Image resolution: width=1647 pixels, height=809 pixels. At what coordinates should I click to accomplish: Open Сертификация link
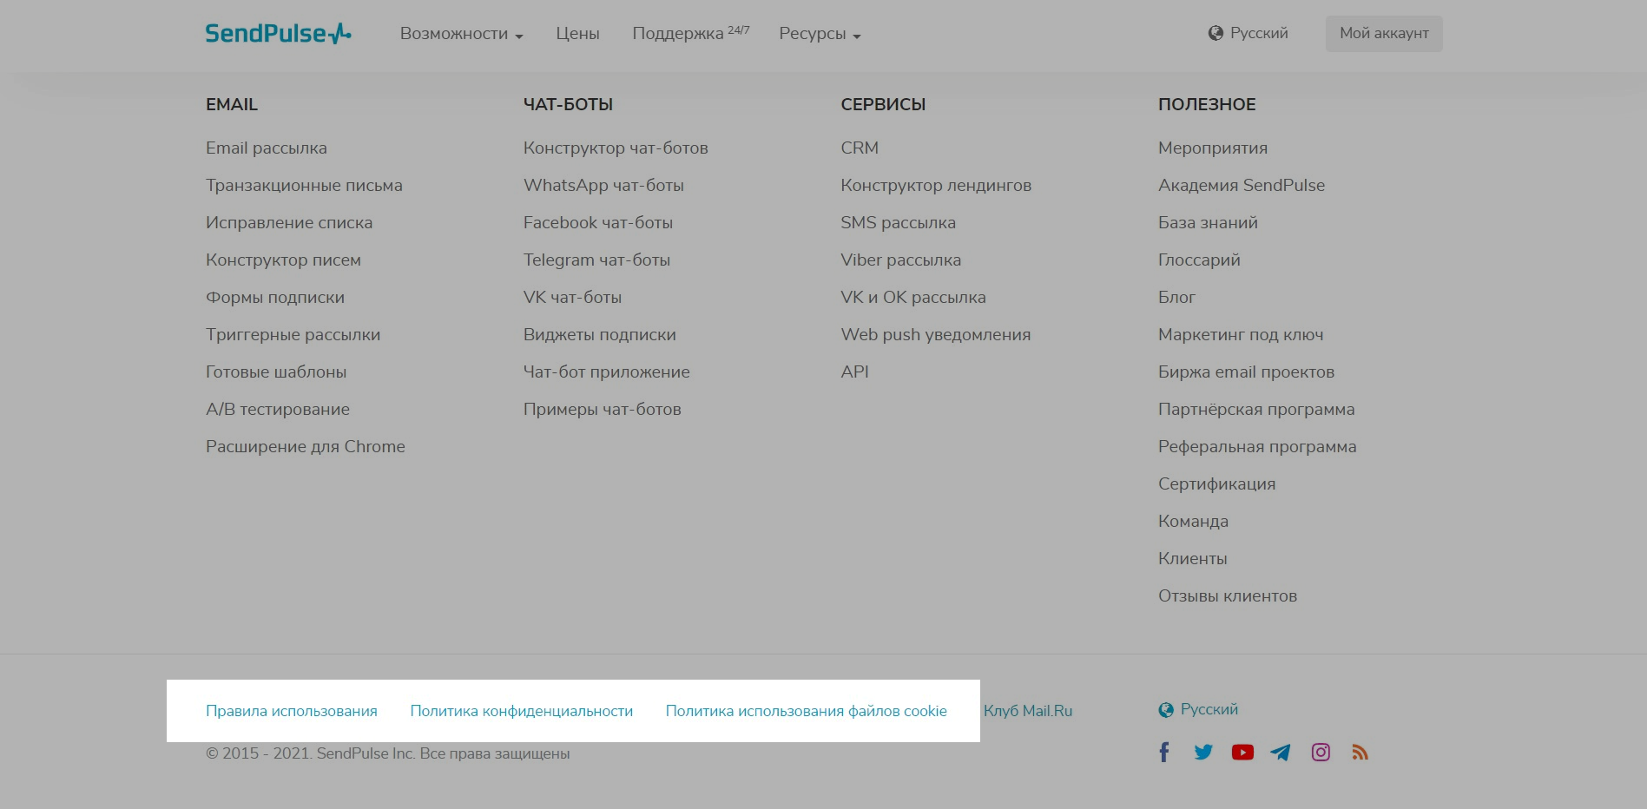pos(1216,484)
